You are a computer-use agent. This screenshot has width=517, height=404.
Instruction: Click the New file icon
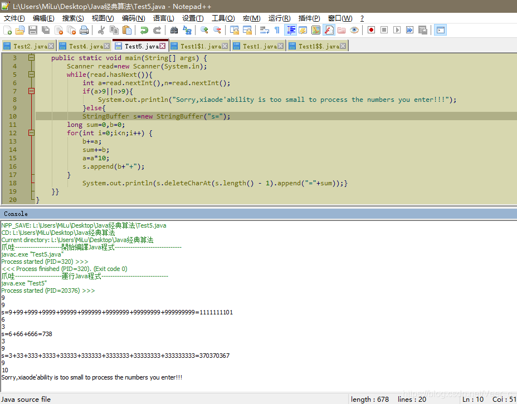coord(7,30)
